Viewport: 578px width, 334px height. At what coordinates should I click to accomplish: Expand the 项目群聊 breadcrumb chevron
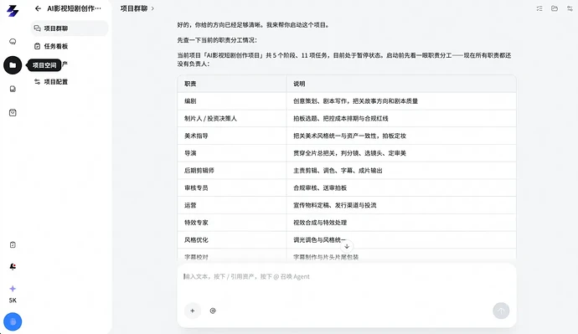click(x=152, y=8)
